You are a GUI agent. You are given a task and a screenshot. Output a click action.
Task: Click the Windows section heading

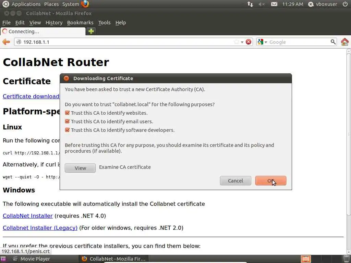tap(19, 190)
